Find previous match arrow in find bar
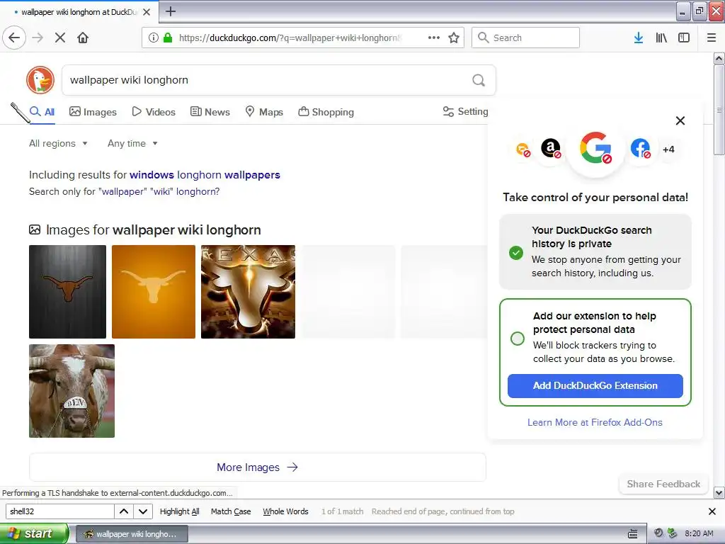This screenshot has width=725, height=544. [124, 511]
